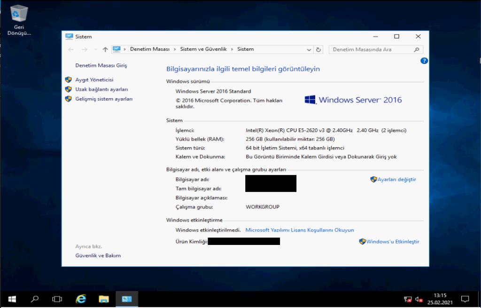Click shield icon beside Gelişmiş sistem ayarları
481x308 pixels.
69,99
